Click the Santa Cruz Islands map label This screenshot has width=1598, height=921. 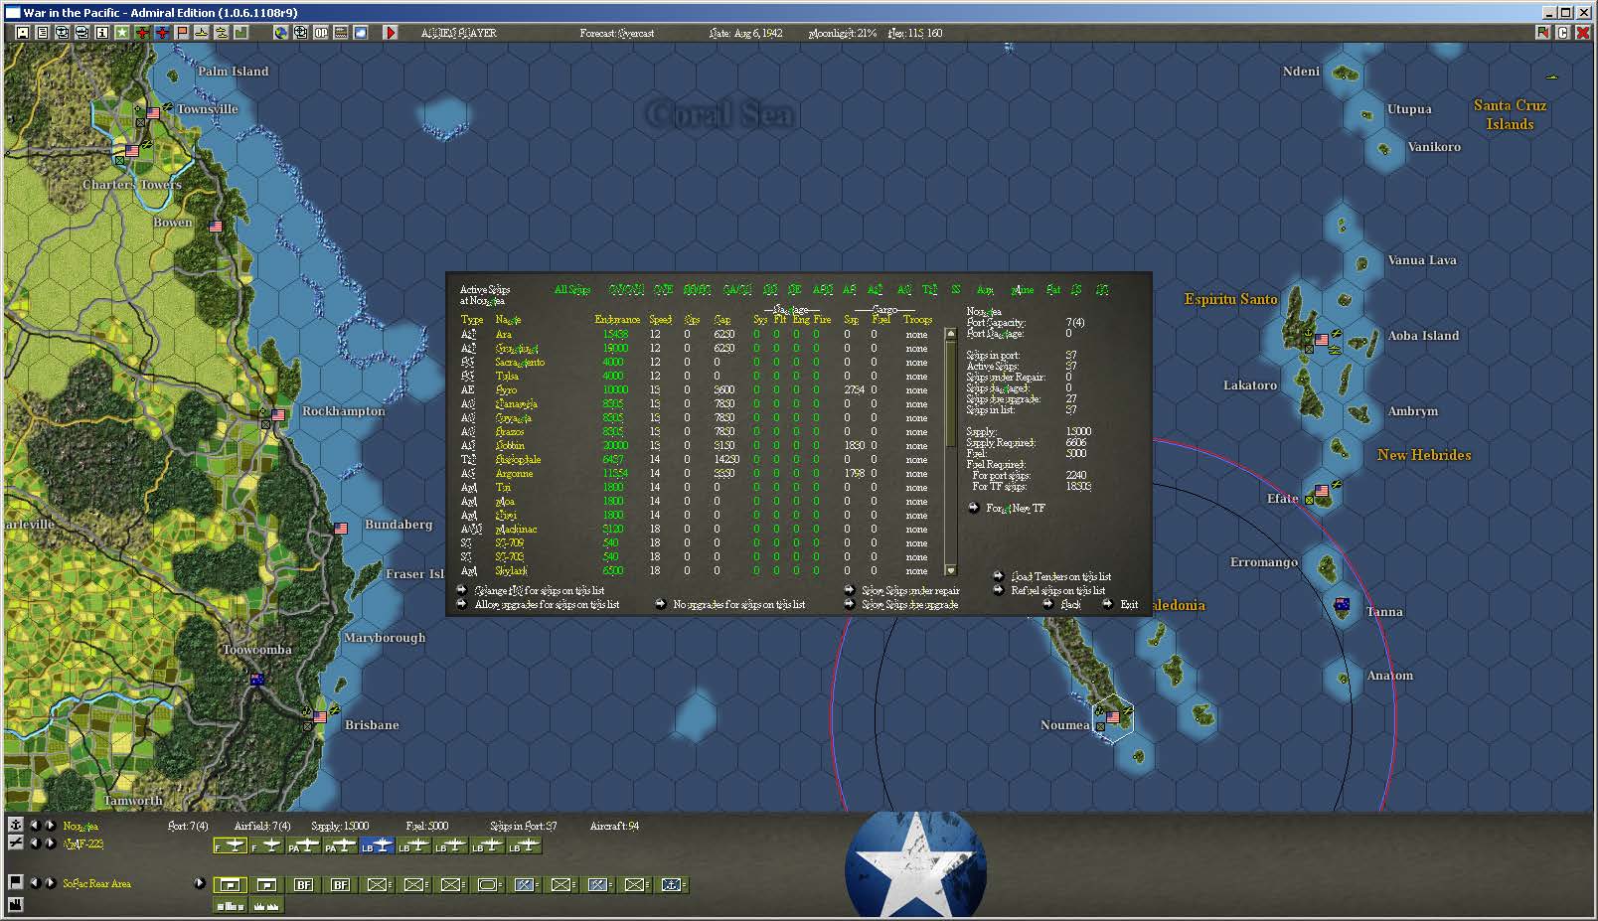pos(1510,114)
